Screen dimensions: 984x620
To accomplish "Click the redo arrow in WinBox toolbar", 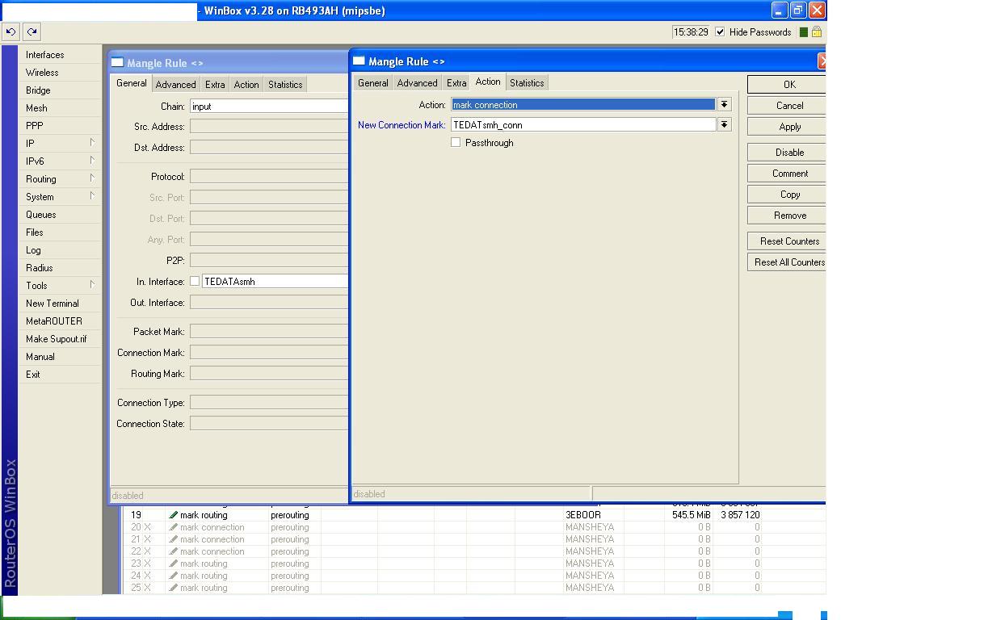I will click(x=32, y=32).
